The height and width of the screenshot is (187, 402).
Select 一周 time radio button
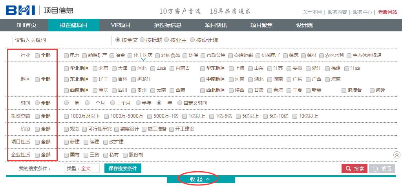[66, 103]
